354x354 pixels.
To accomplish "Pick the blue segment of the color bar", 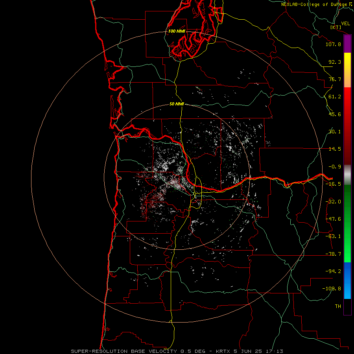I will pos(347,280).
